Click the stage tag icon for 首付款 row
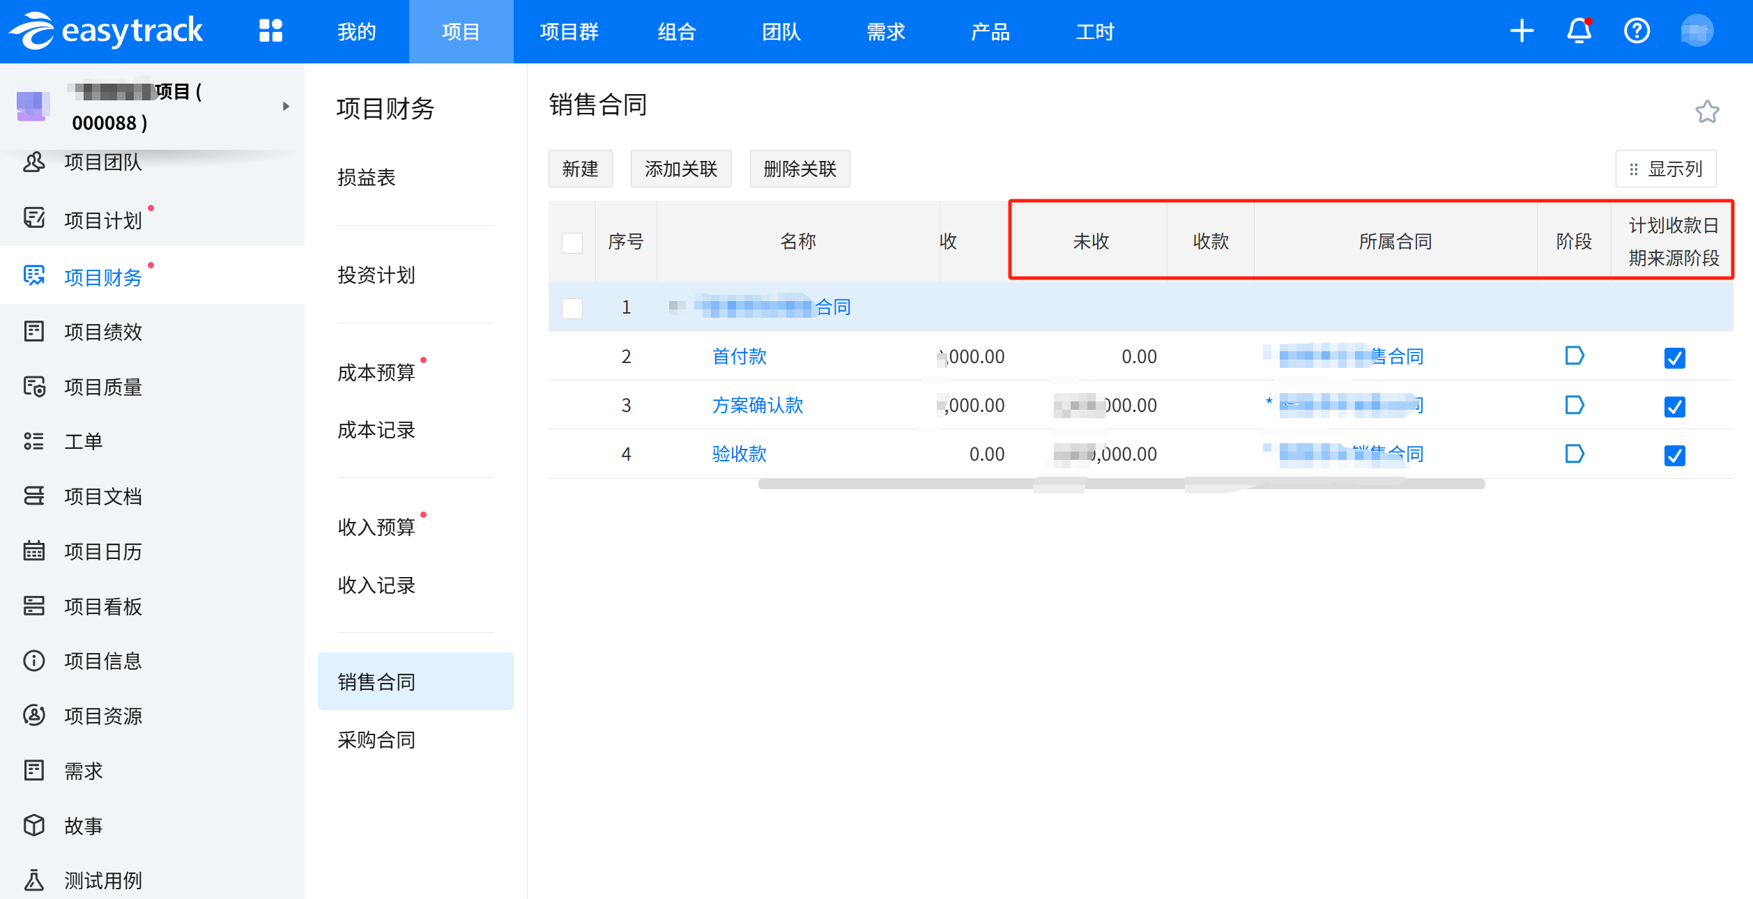1753x899 pixels. pyautogui.click(x=1574, y=356)
